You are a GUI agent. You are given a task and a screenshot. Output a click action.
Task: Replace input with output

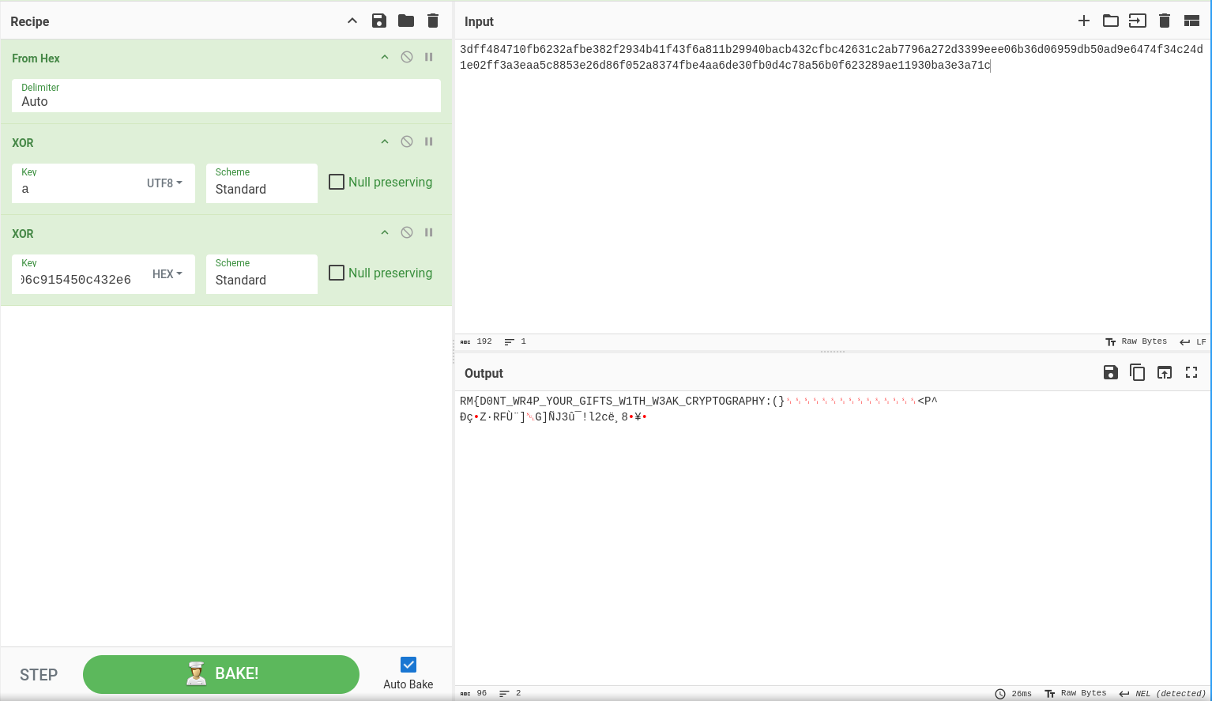click(x=1165, y=372)
